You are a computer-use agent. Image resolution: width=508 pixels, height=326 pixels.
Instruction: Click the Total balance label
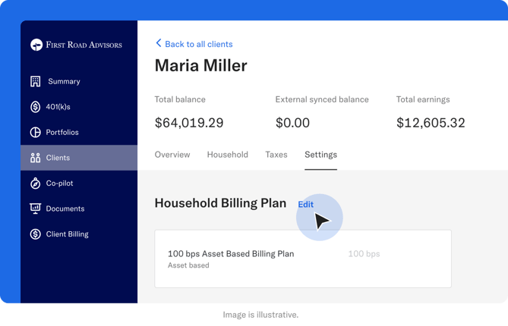coord(180,99)
